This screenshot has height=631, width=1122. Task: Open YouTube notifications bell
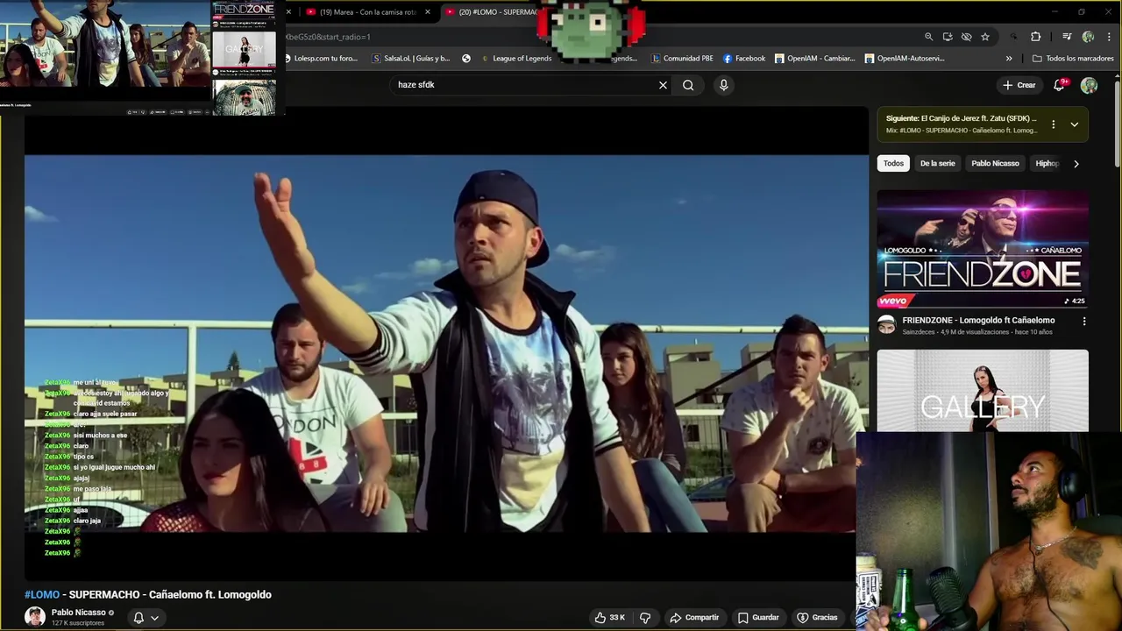(x=1059, y=85)
